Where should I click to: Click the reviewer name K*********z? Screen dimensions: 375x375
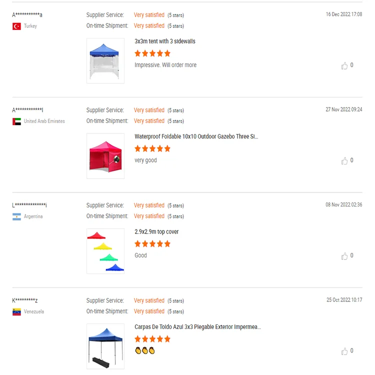[25, 300]
